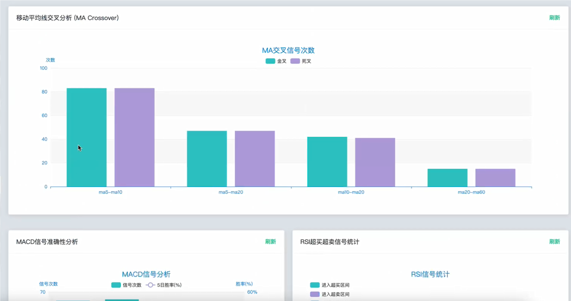Refresh the RSI超买超卖信号统计 card

[x=554, y=242]
